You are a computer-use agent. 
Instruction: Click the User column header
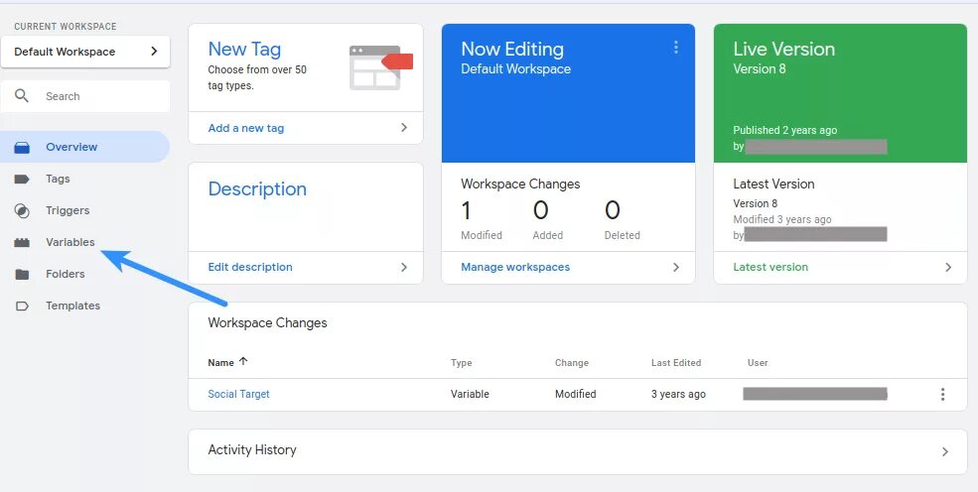758,362
